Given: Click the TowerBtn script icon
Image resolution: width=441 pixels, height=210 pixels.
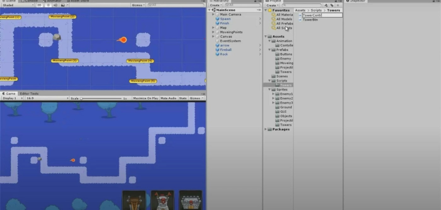Looking at the screenshot, I should coord(300,20).
